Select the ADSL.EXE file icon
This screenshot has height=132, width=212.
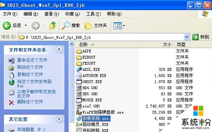[x=79, y=69]
